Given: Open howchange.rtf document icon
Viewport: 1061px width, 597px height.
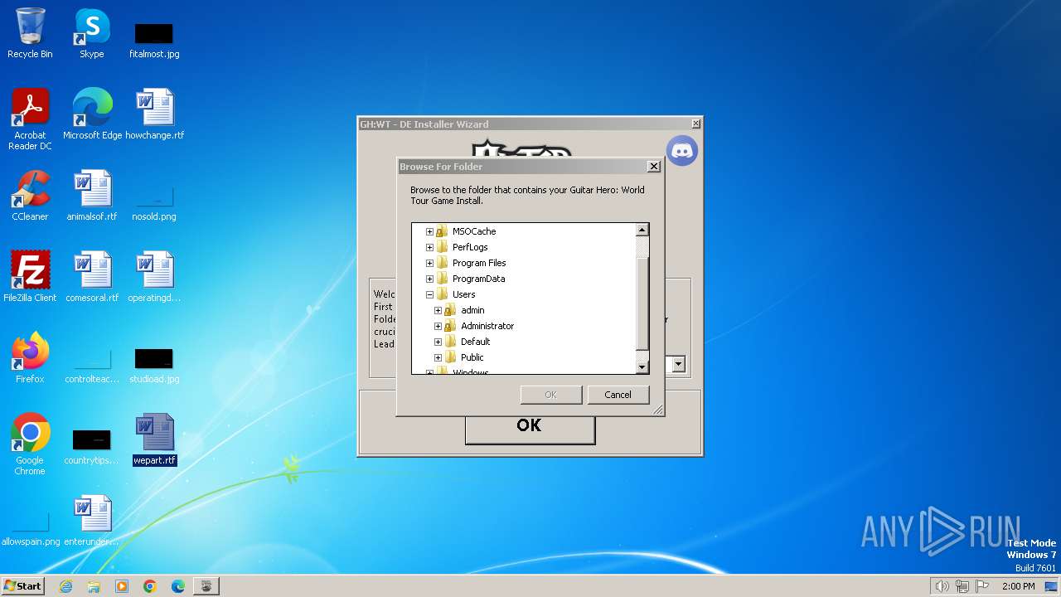Looking at the screenshot, I should click(x=155, y=114).
